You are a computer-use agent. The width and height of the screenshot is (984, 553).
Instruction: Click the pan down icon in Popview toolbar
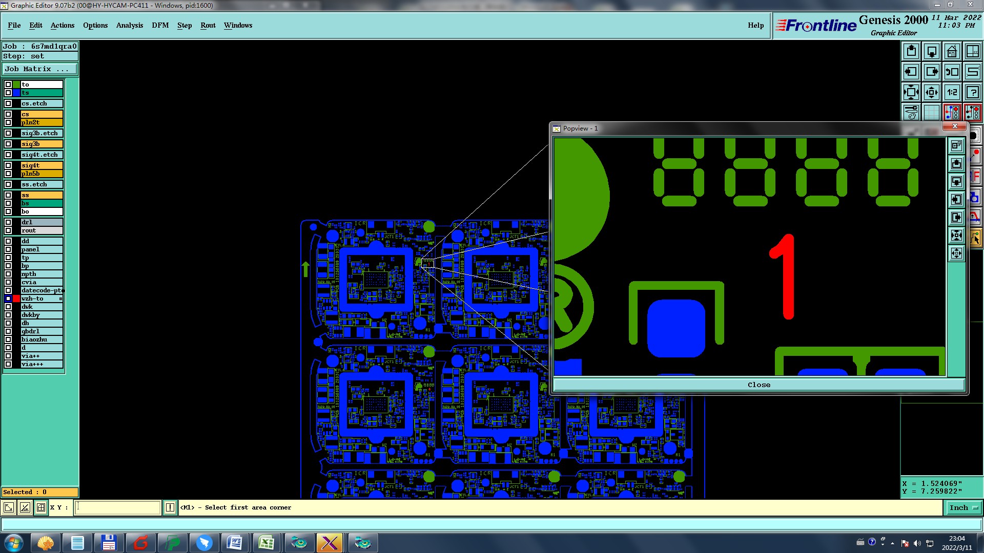tap(956, 182)
